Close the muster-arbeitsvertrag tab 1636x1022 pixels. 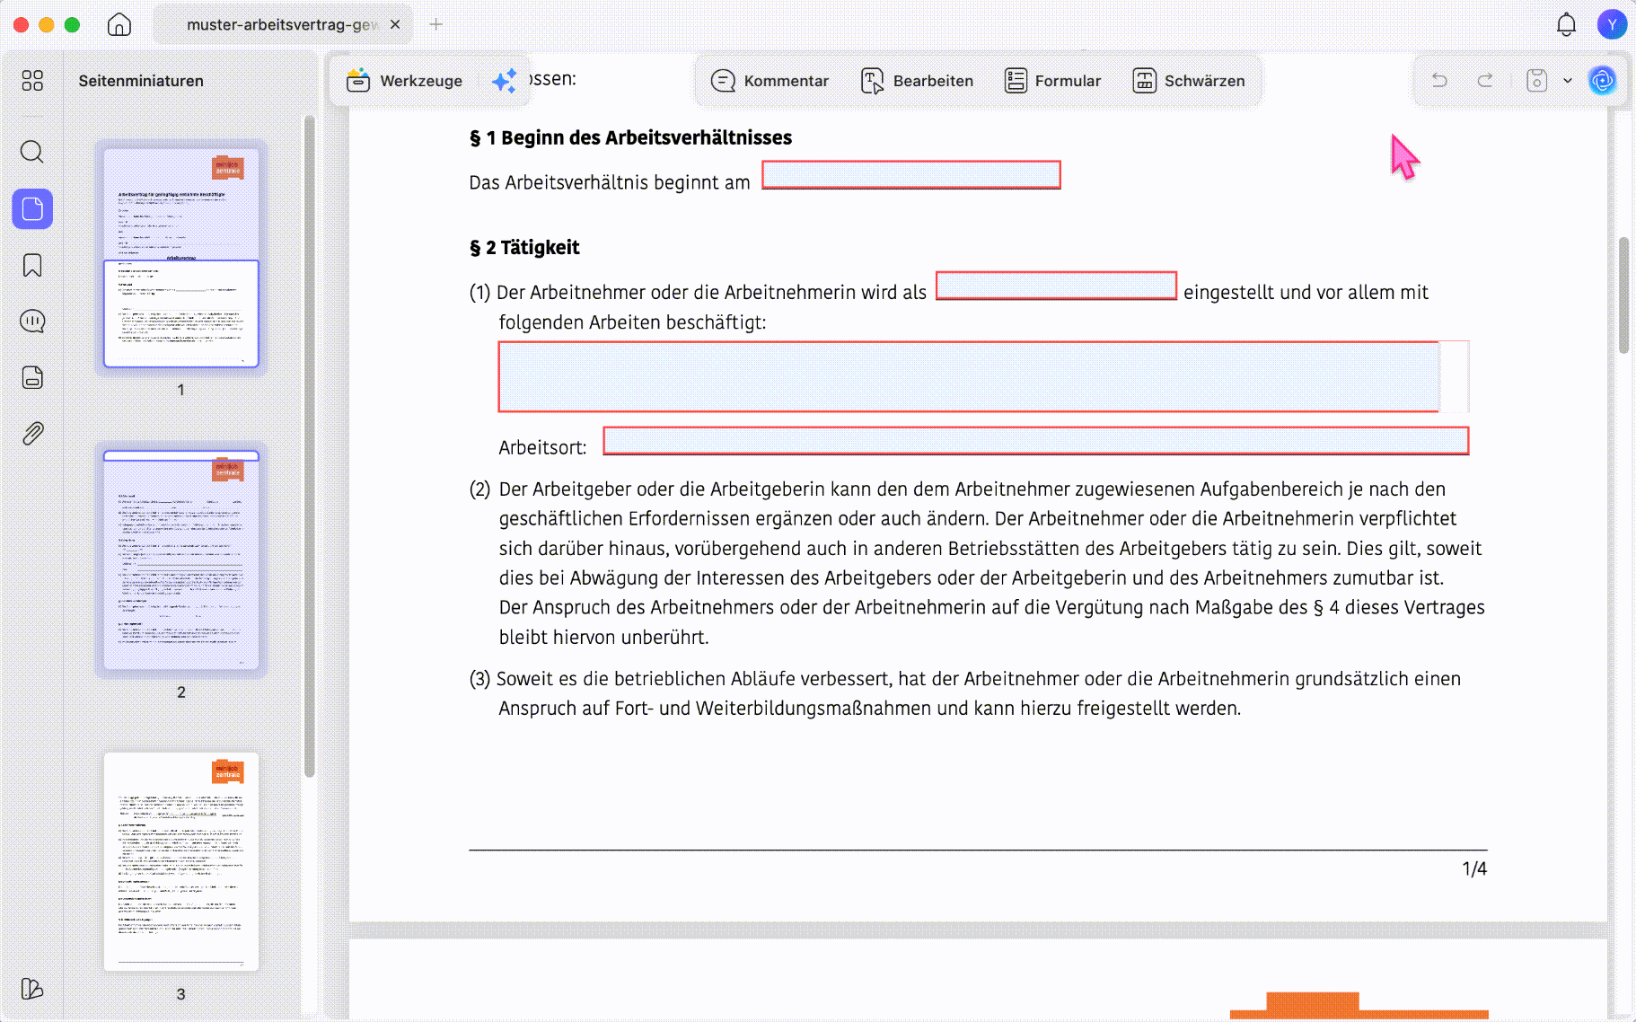pos(395,24)
